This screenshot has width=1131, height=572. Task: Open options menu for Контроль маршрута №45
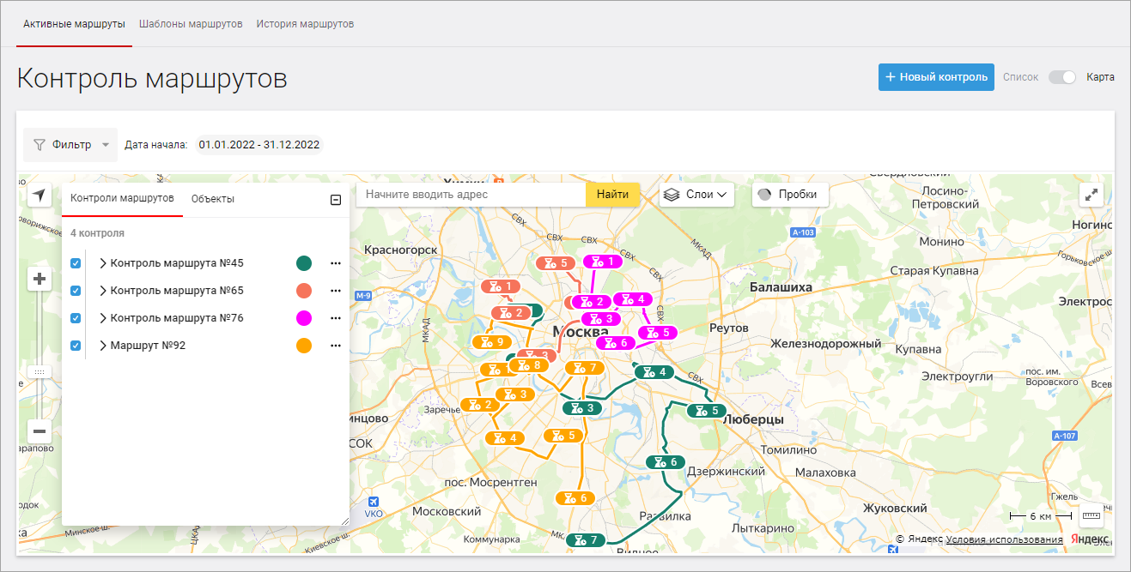336,263
